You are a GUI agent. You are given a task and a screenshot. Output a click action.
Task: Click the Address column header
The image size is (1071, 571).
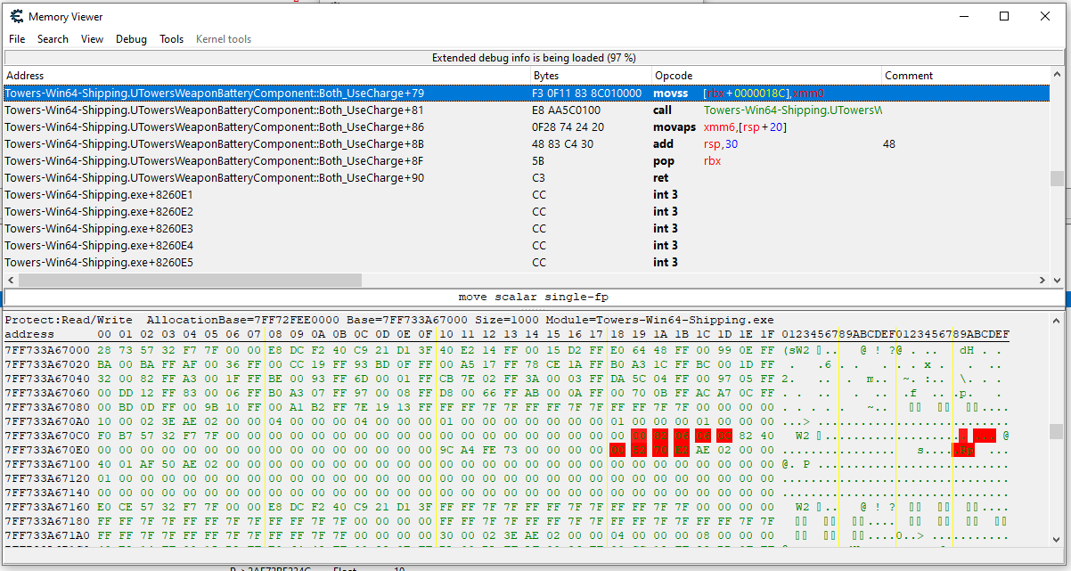tap(266, 76)
